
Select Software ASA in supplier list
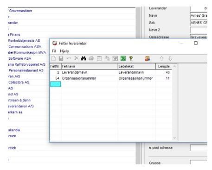[20, 58]
